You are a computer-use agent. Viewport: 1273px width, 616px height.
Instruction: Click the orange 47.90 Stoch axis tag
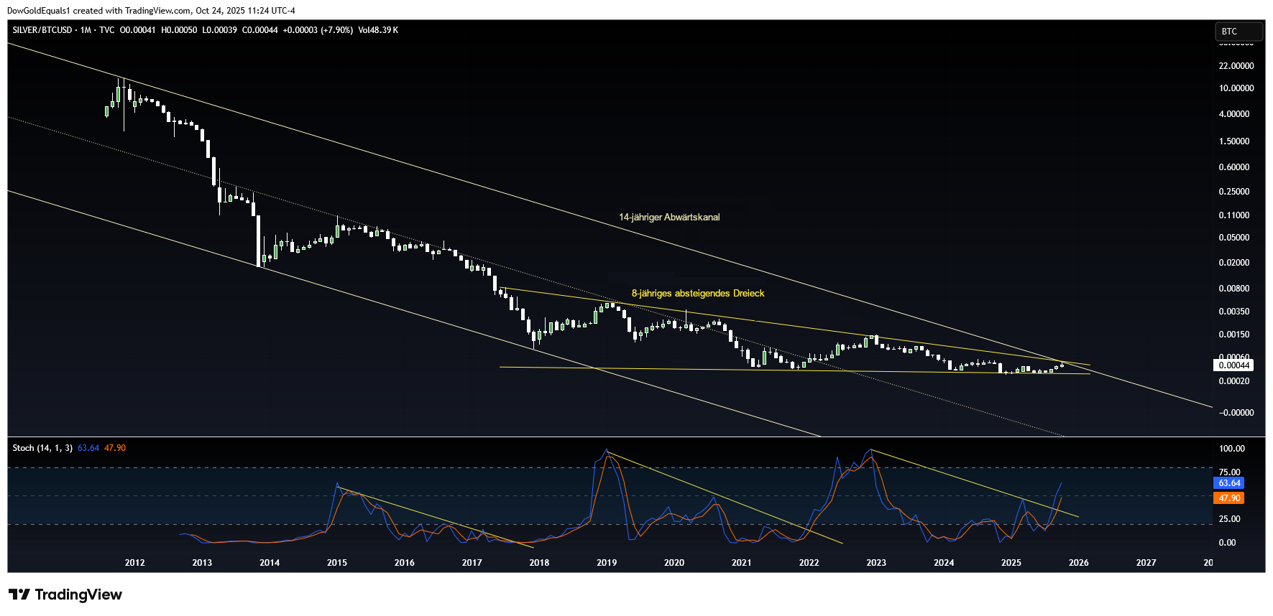coord(1229,498)
